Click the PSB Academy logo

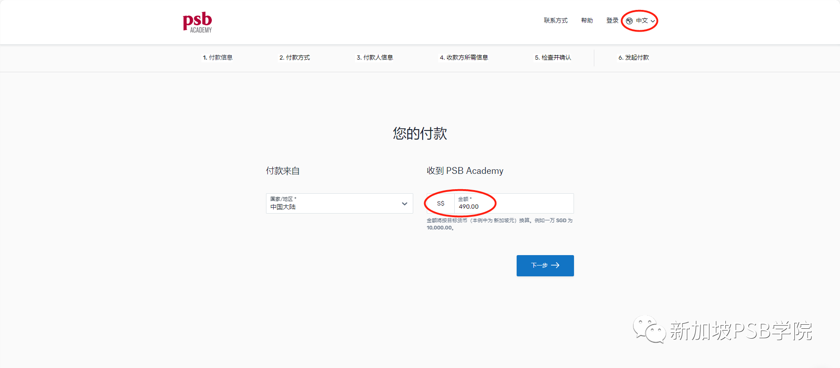pos(197,22)
